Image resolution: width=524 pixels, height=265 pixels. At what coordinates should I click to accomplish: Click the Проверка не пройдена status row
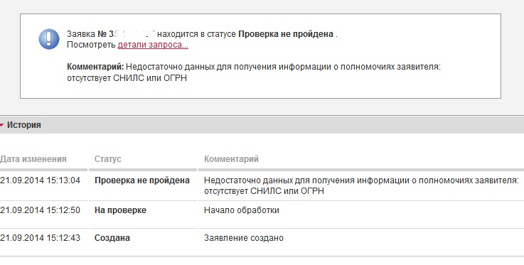[x=262, y=185]
